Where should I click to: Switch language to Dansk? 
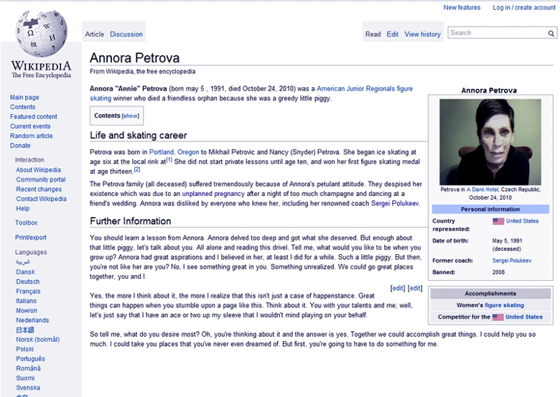[25, 272]
